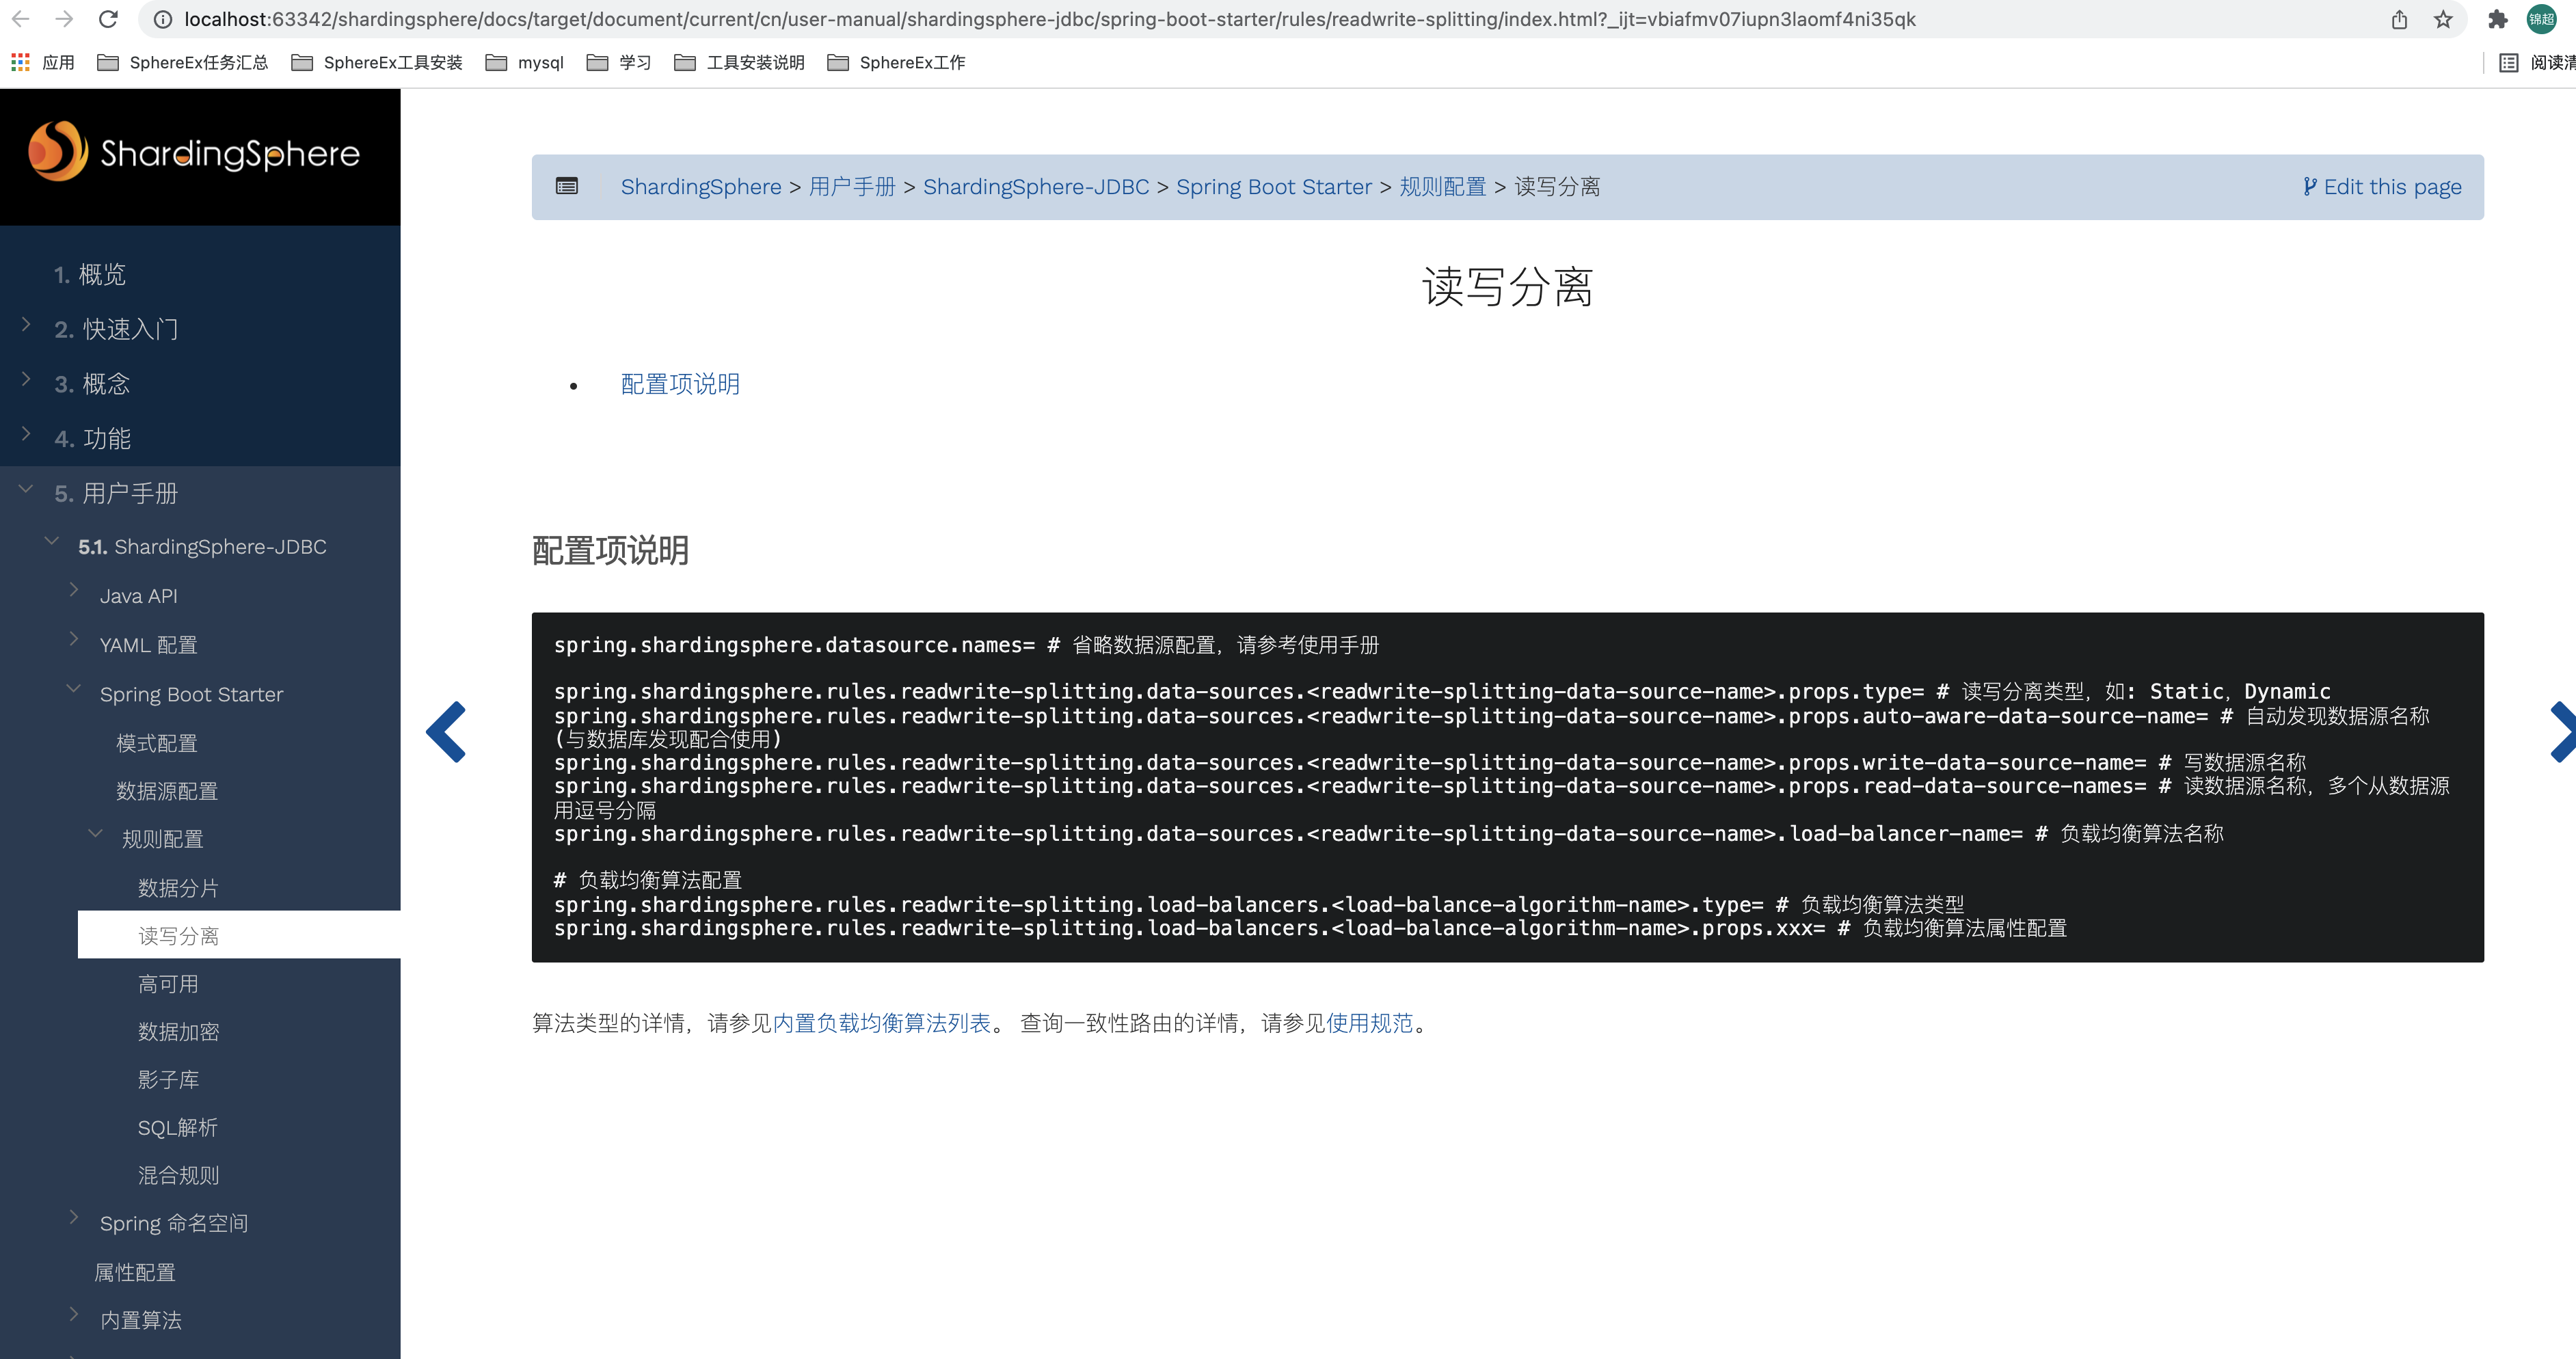Open 高可用 sidebar item
Image resolution: width=2576 pixels, height=1359 pixels.
point(169,984)
